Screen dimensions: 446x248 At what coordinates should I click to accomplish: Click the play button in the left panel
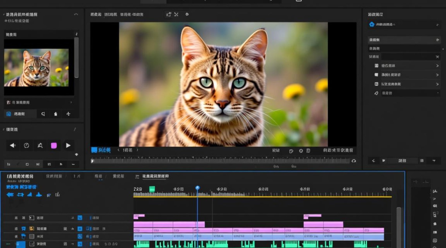[x=68, y=145]
